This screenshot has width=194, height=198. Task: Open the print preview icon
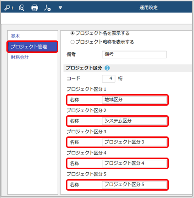22,7
